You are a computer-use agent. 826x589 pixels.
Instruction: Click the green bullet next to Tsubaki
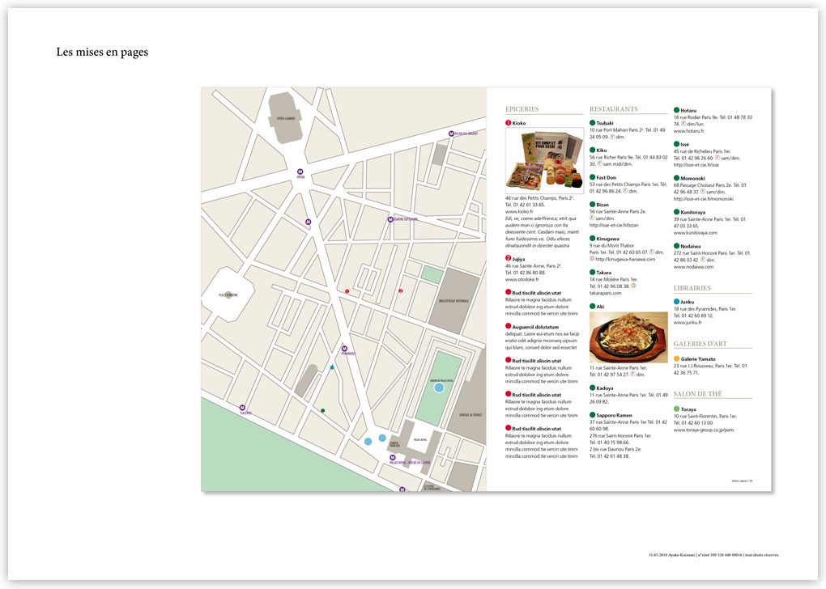593,123
